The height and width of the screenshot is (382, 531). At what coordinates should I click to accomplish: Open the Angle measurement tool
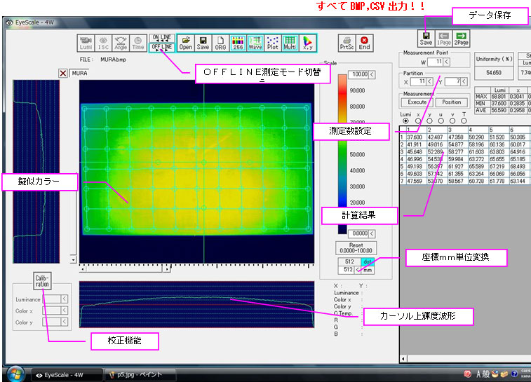[121, 43]
